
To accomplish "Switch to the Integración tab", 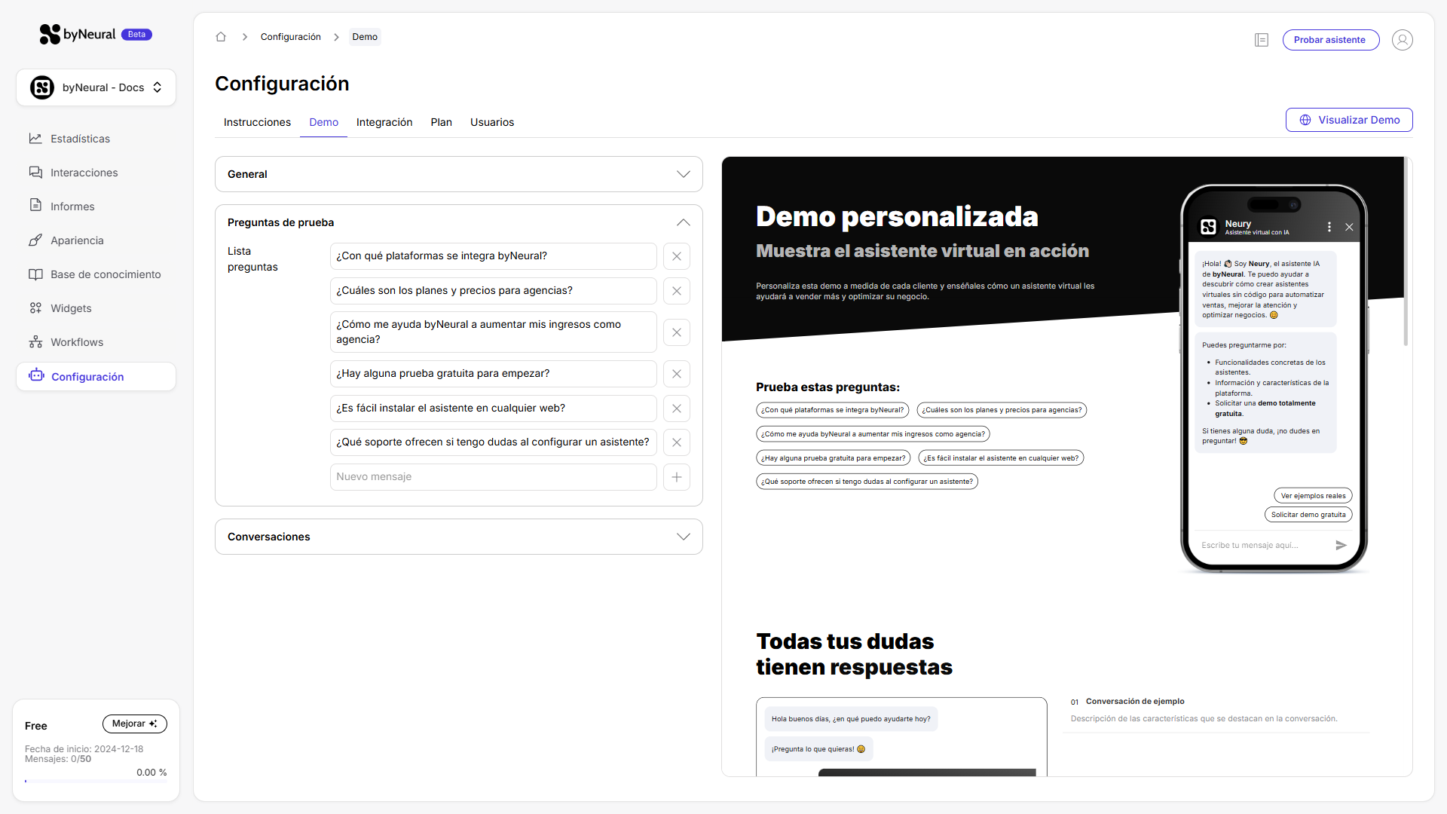I will coord(384,122).
